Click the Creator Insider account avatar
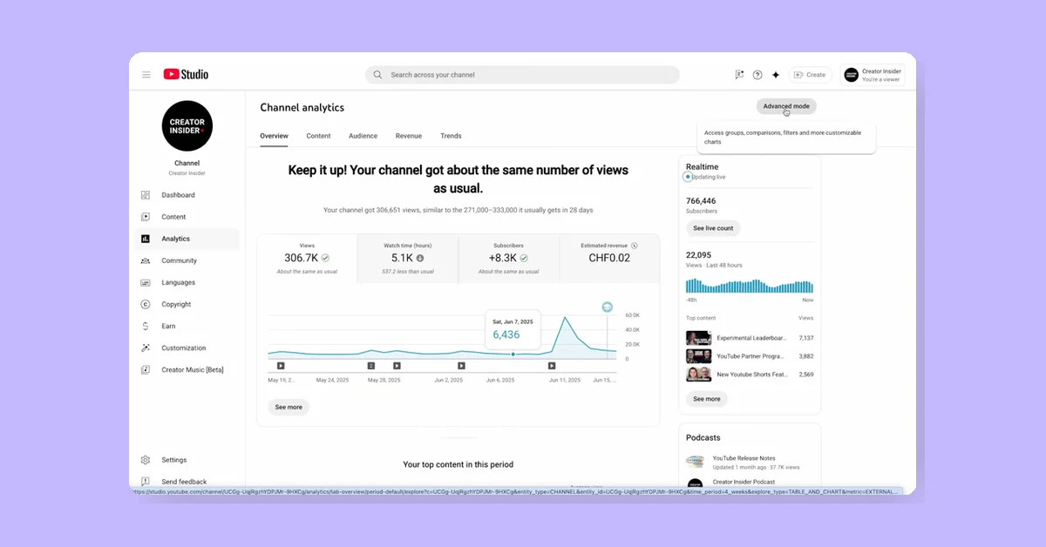1046x547 pixels. coord(852,75)
